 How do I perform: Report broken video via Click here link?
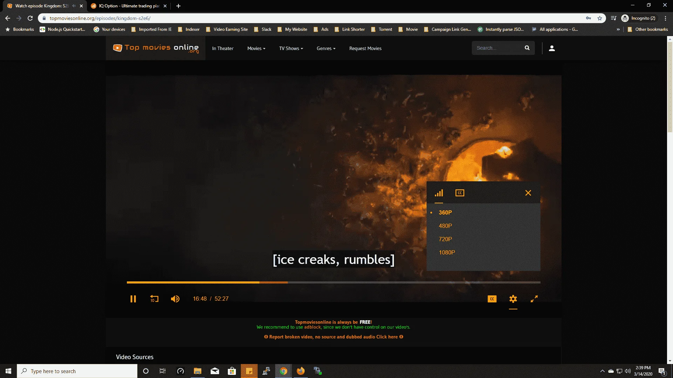(387, 337)
